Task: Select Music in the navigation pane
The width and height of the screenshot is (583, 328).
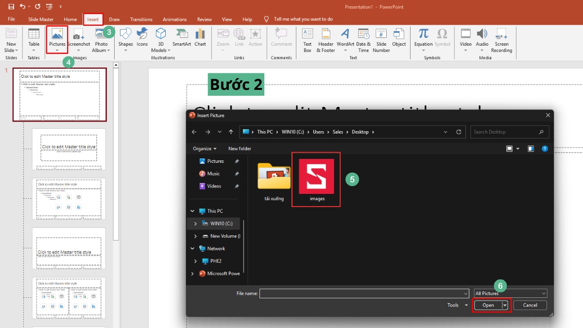Action: pos(213,173)
